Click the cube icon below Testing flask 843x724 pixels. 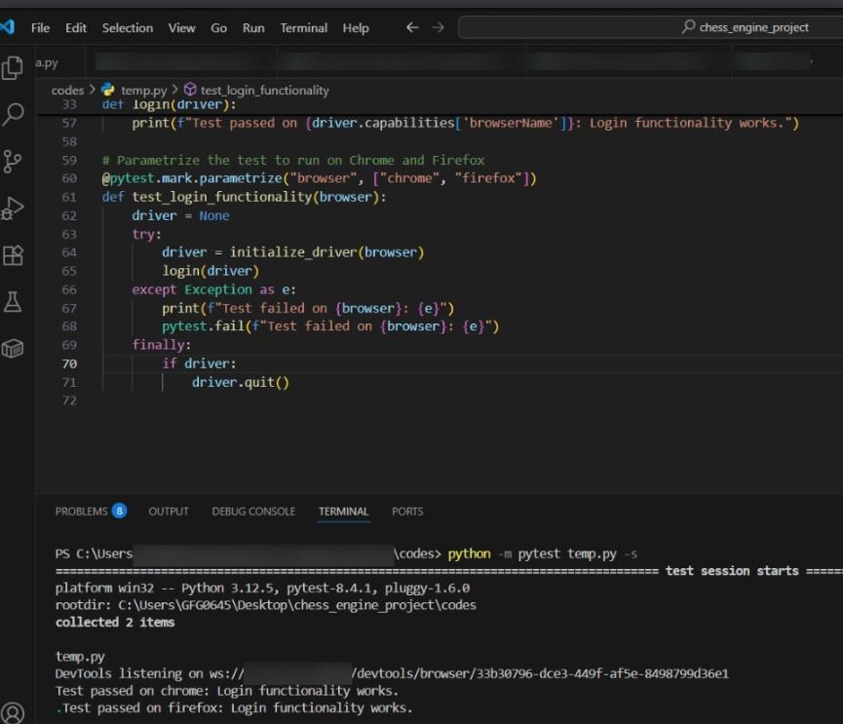coord(14,349)
